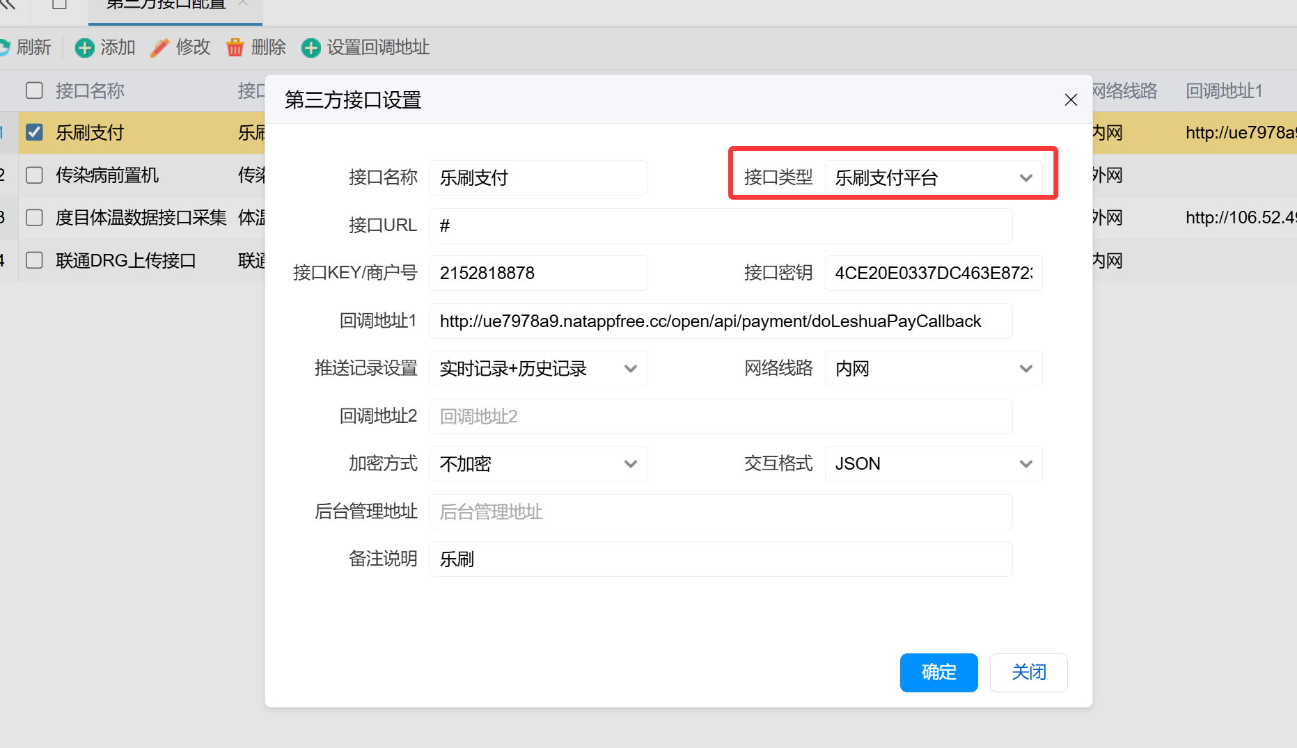
Task: Tick the 联通DRG上传接口 row checkbox
Action: pos(34,260)
